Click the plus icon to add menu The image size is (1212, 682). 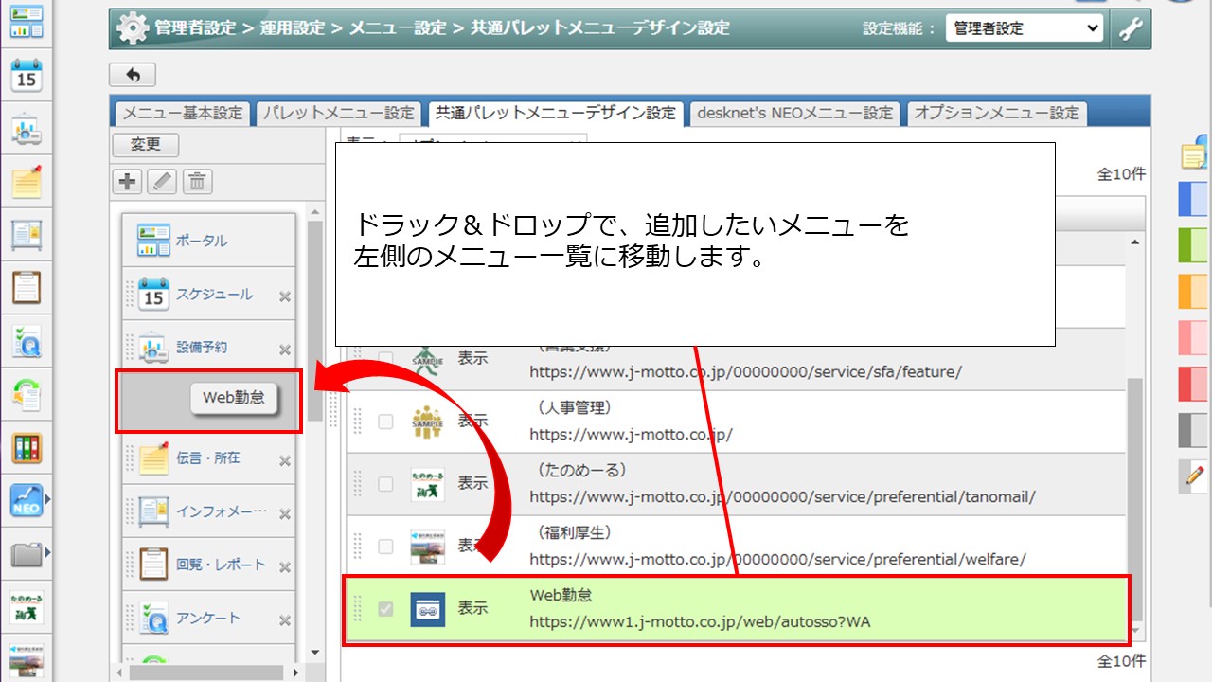pyautogui.click(x=127, y=181)
